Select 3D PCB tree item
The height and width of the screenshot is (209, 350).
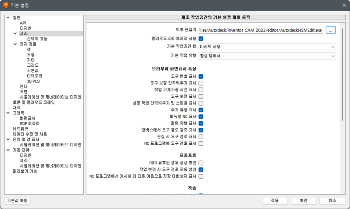(x=33, y=81)
